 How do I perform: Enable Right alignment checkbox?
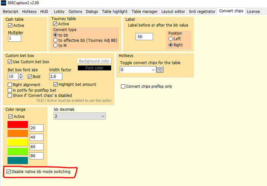coord(10,85)
